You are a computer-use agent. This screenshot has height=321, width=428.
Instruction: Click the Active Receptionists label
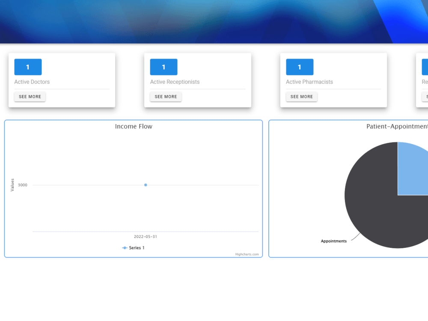[175, 82]
